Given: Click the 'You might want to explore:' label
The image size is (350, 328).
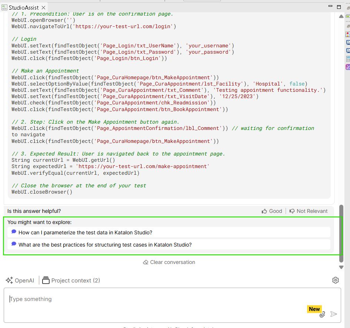Looking at the screenshot, I should 40,222.
